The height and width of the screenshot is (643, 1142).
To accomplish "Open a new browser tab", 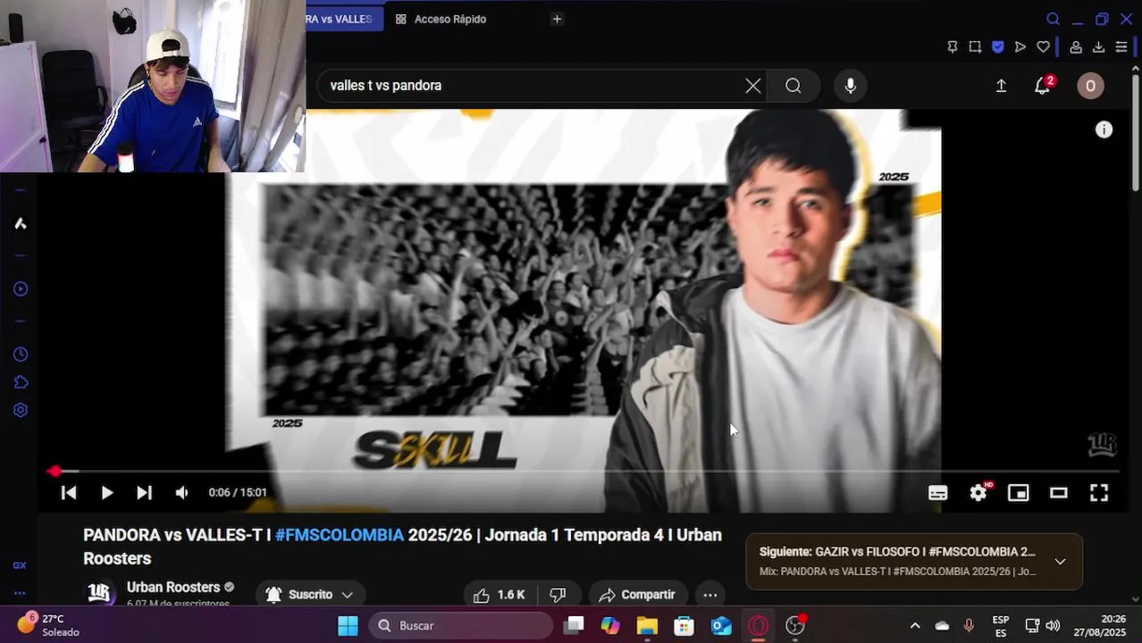I will click(557, 19).
